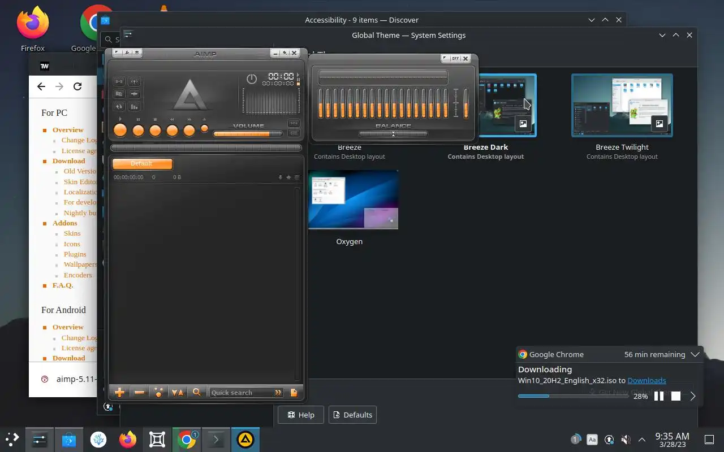Toggle AIMP visualization bars button
The image size is (724, 452).
point(135,106)
